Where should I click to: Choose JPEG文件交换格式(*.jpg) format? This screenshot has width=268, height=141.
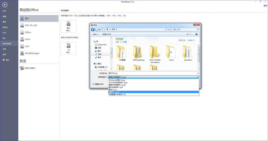154,83
